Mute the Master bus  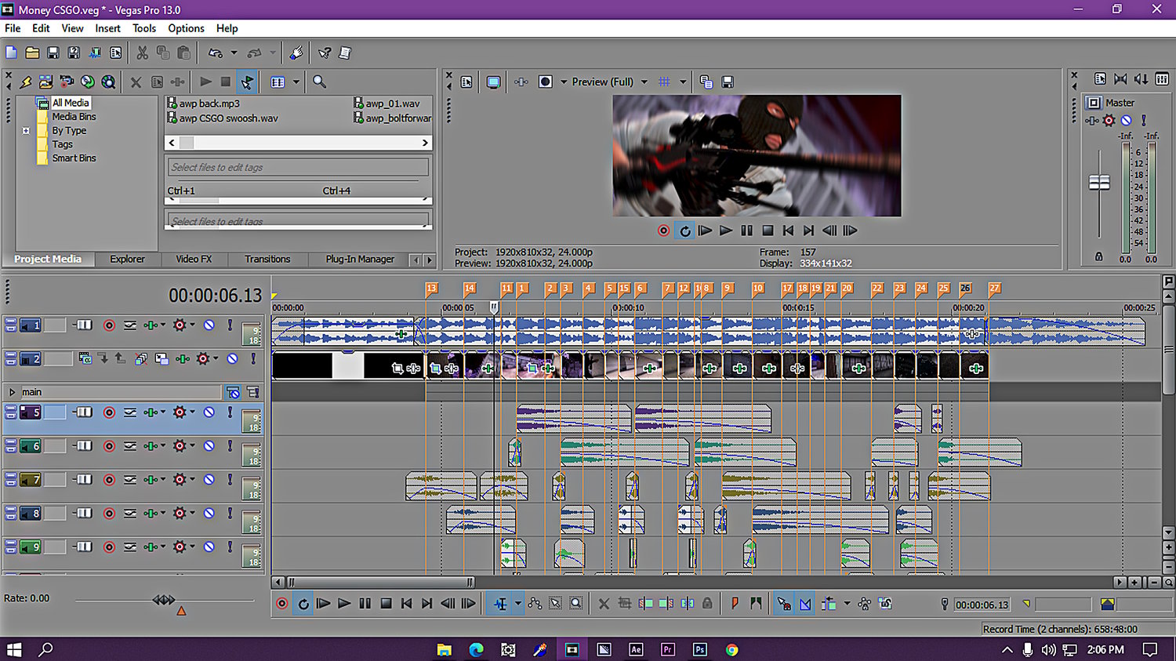(x=1127, y=121)
